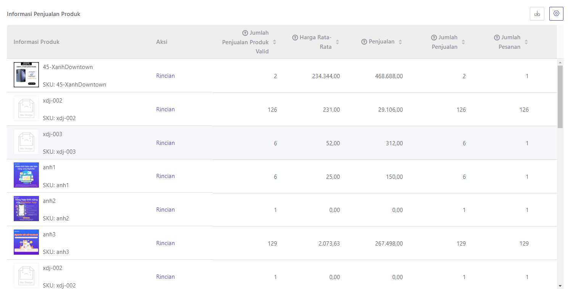Screen dimensions: 568x289
Task: Click the download export icon
Action: coord(537,14)
